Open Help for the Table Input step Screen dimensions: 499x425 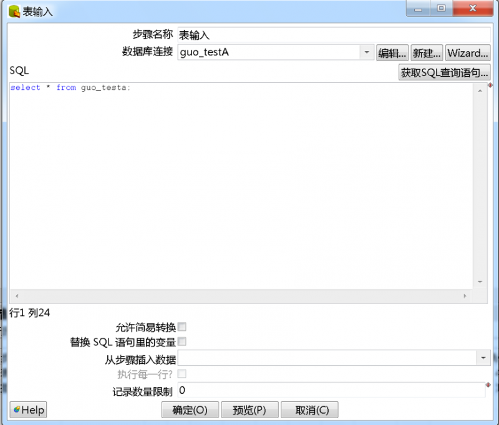(x=27, y=409)
